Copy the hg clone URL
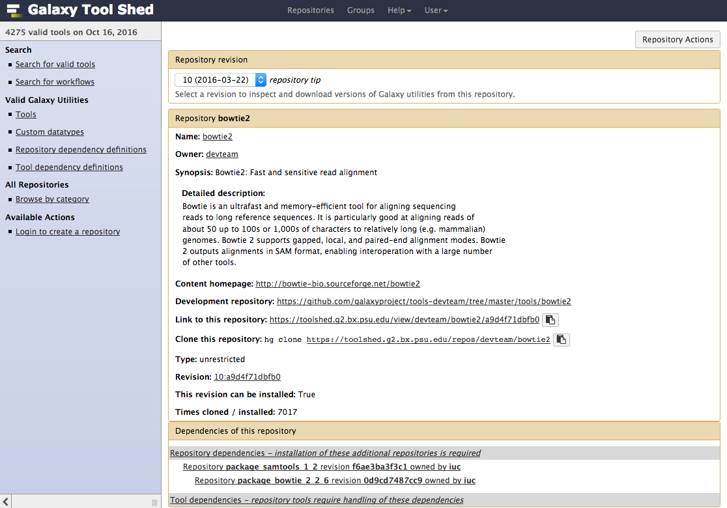Image resolution: width=727 pixels, height=508 pixels. point(562,340)
